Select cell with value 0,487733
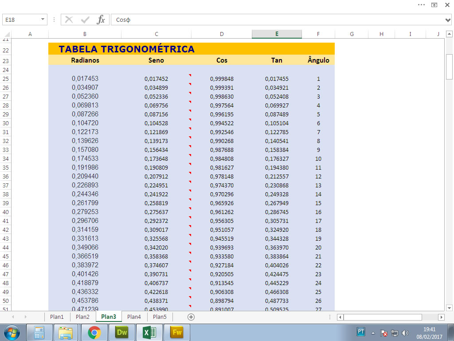This screenshot has width=454, height=341. tap(277, 301)
